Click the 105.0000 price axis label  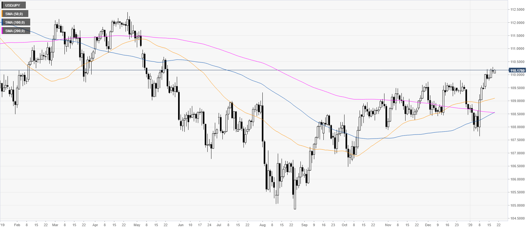tap(518, 205)
